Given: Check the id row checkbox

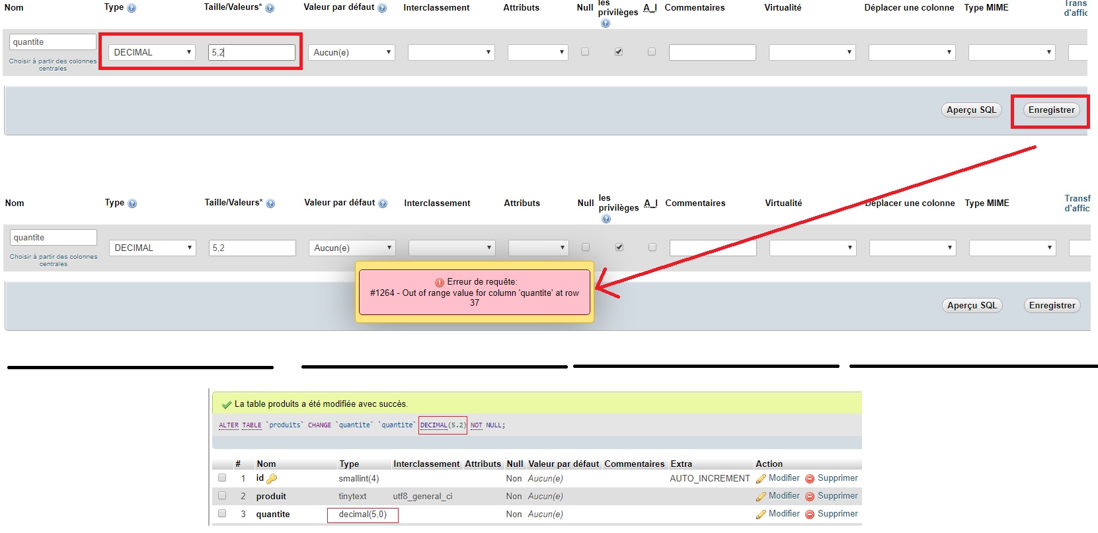Looking at the screenshot, I should (x=222, y=478).
